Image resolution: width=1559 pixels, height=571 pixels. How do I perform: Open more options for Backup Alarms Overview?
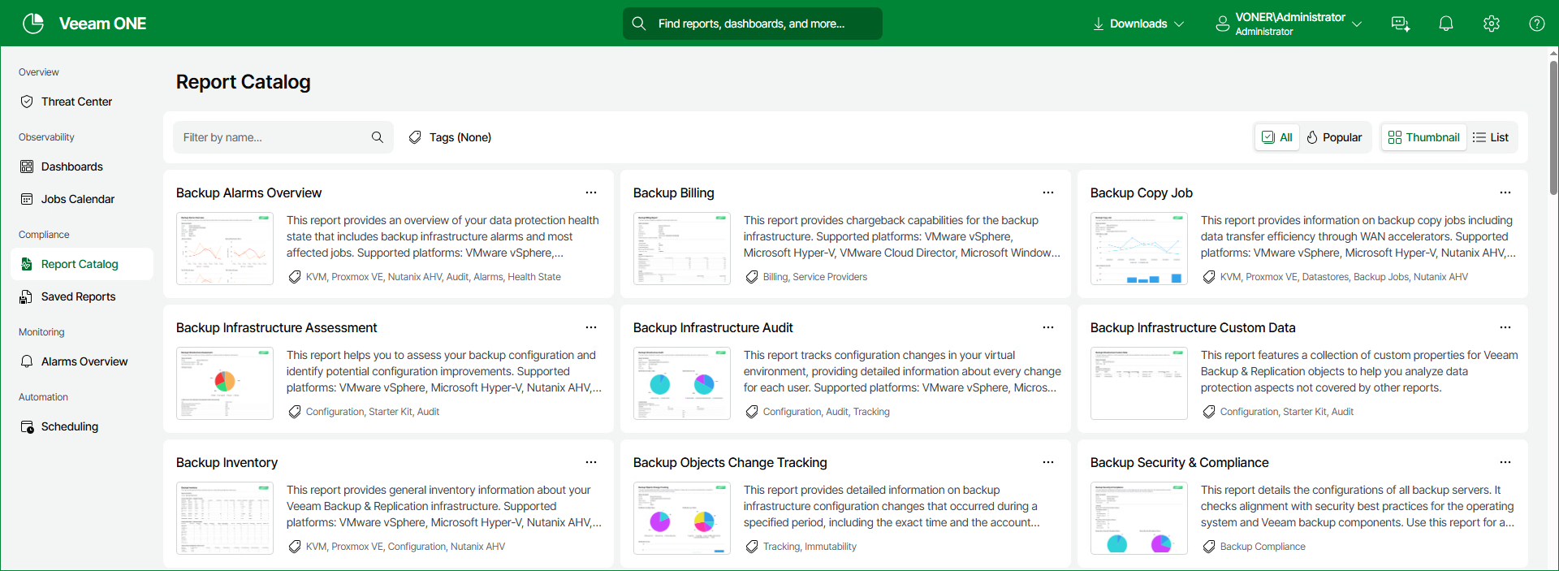point(591,192)
